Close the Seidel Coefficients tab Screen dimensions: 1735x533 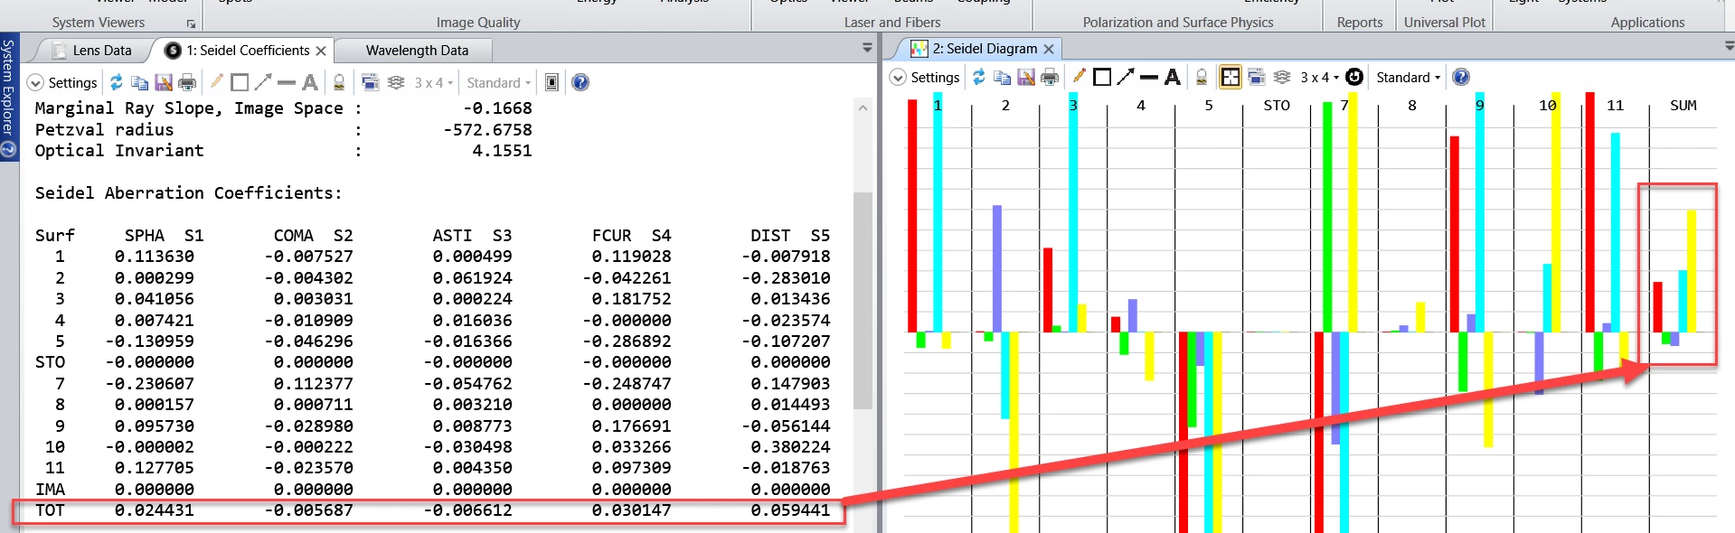tap(321, 51)
